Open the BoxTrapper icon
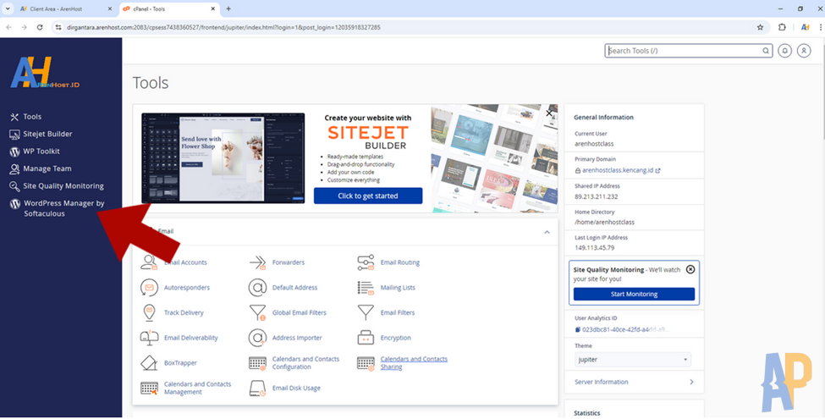 point(150,363)
